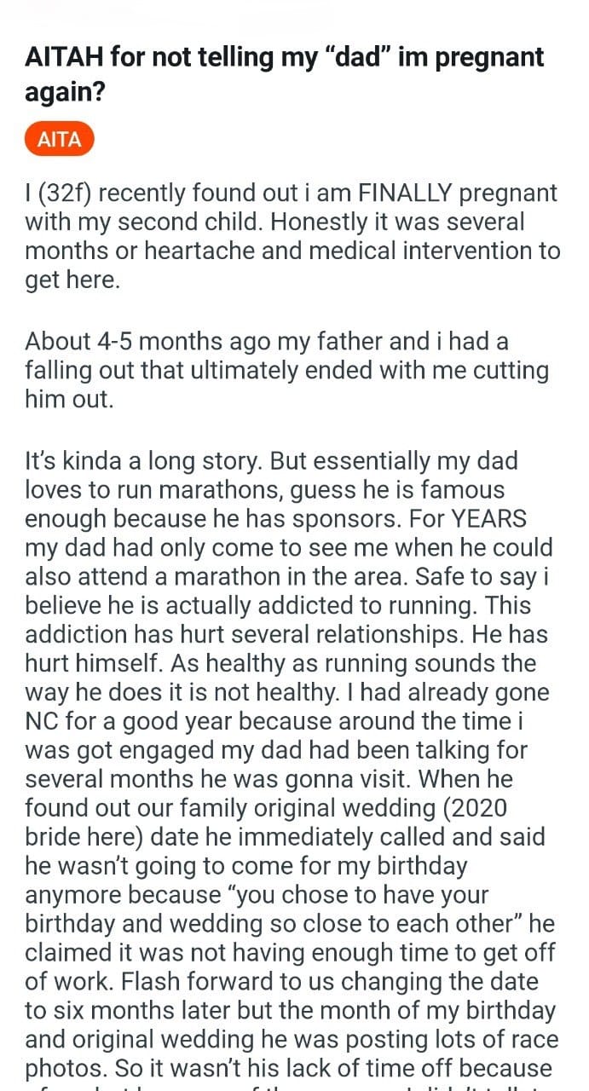Click the "photos. So it wasn't his lack" line

coord(288,1070)
